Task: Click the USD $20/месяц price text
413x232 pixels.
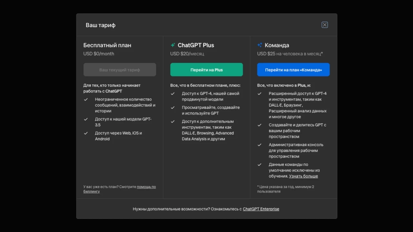Action: pos(187,54)
